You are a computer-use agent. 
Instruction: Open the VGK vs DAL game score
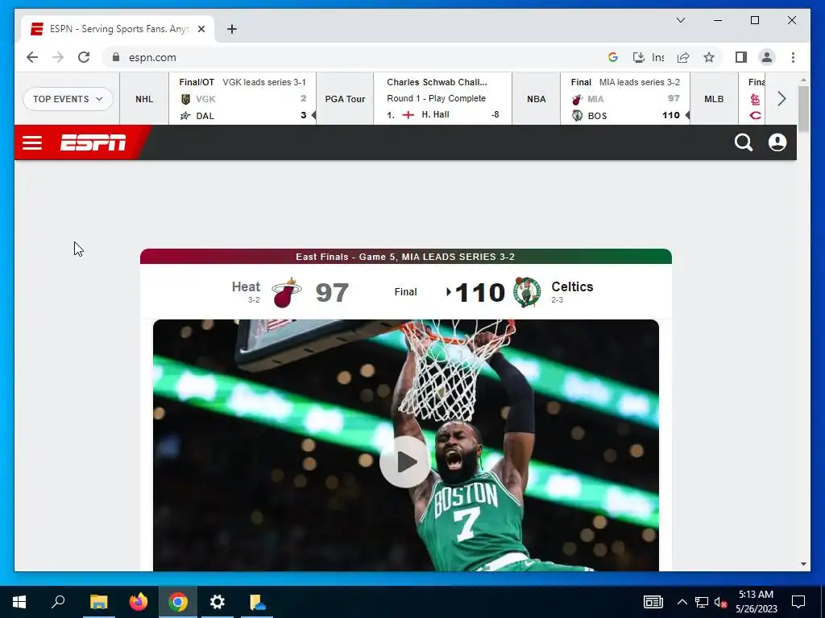243,99
